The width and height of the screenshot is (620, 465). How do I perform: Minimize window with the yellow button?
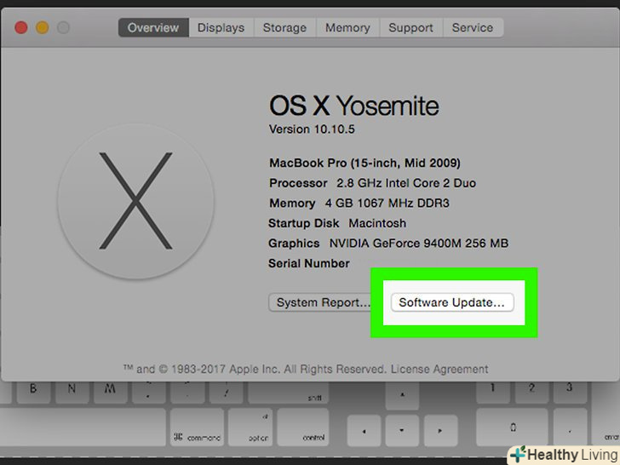[43, 27]
